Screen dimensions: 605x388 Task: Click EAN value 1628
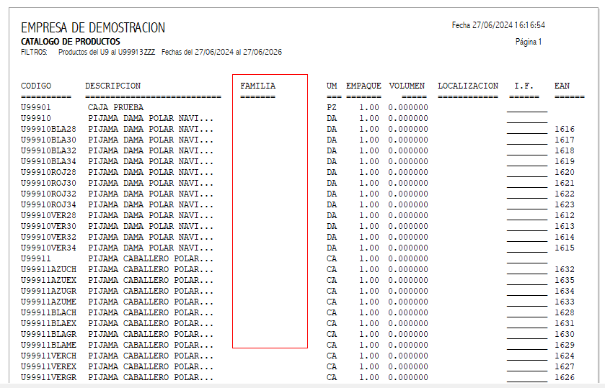pos(565,312)
